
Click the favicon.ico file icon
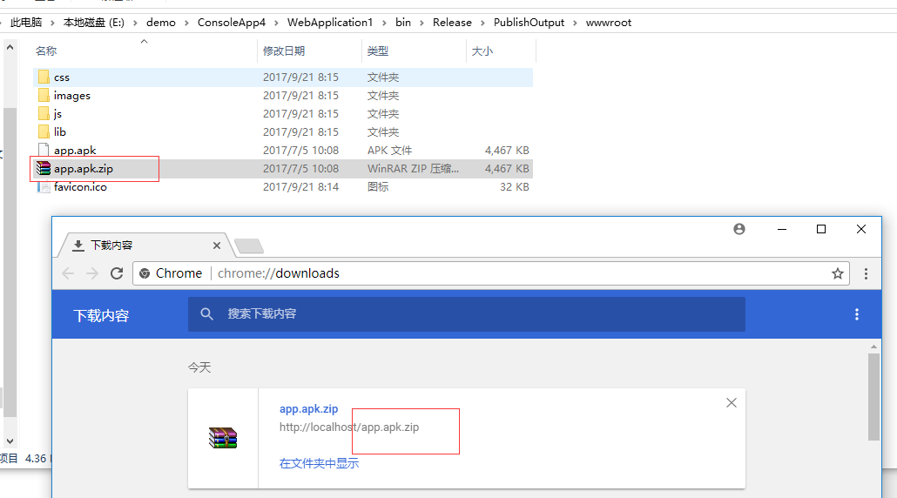pos(44,187)
